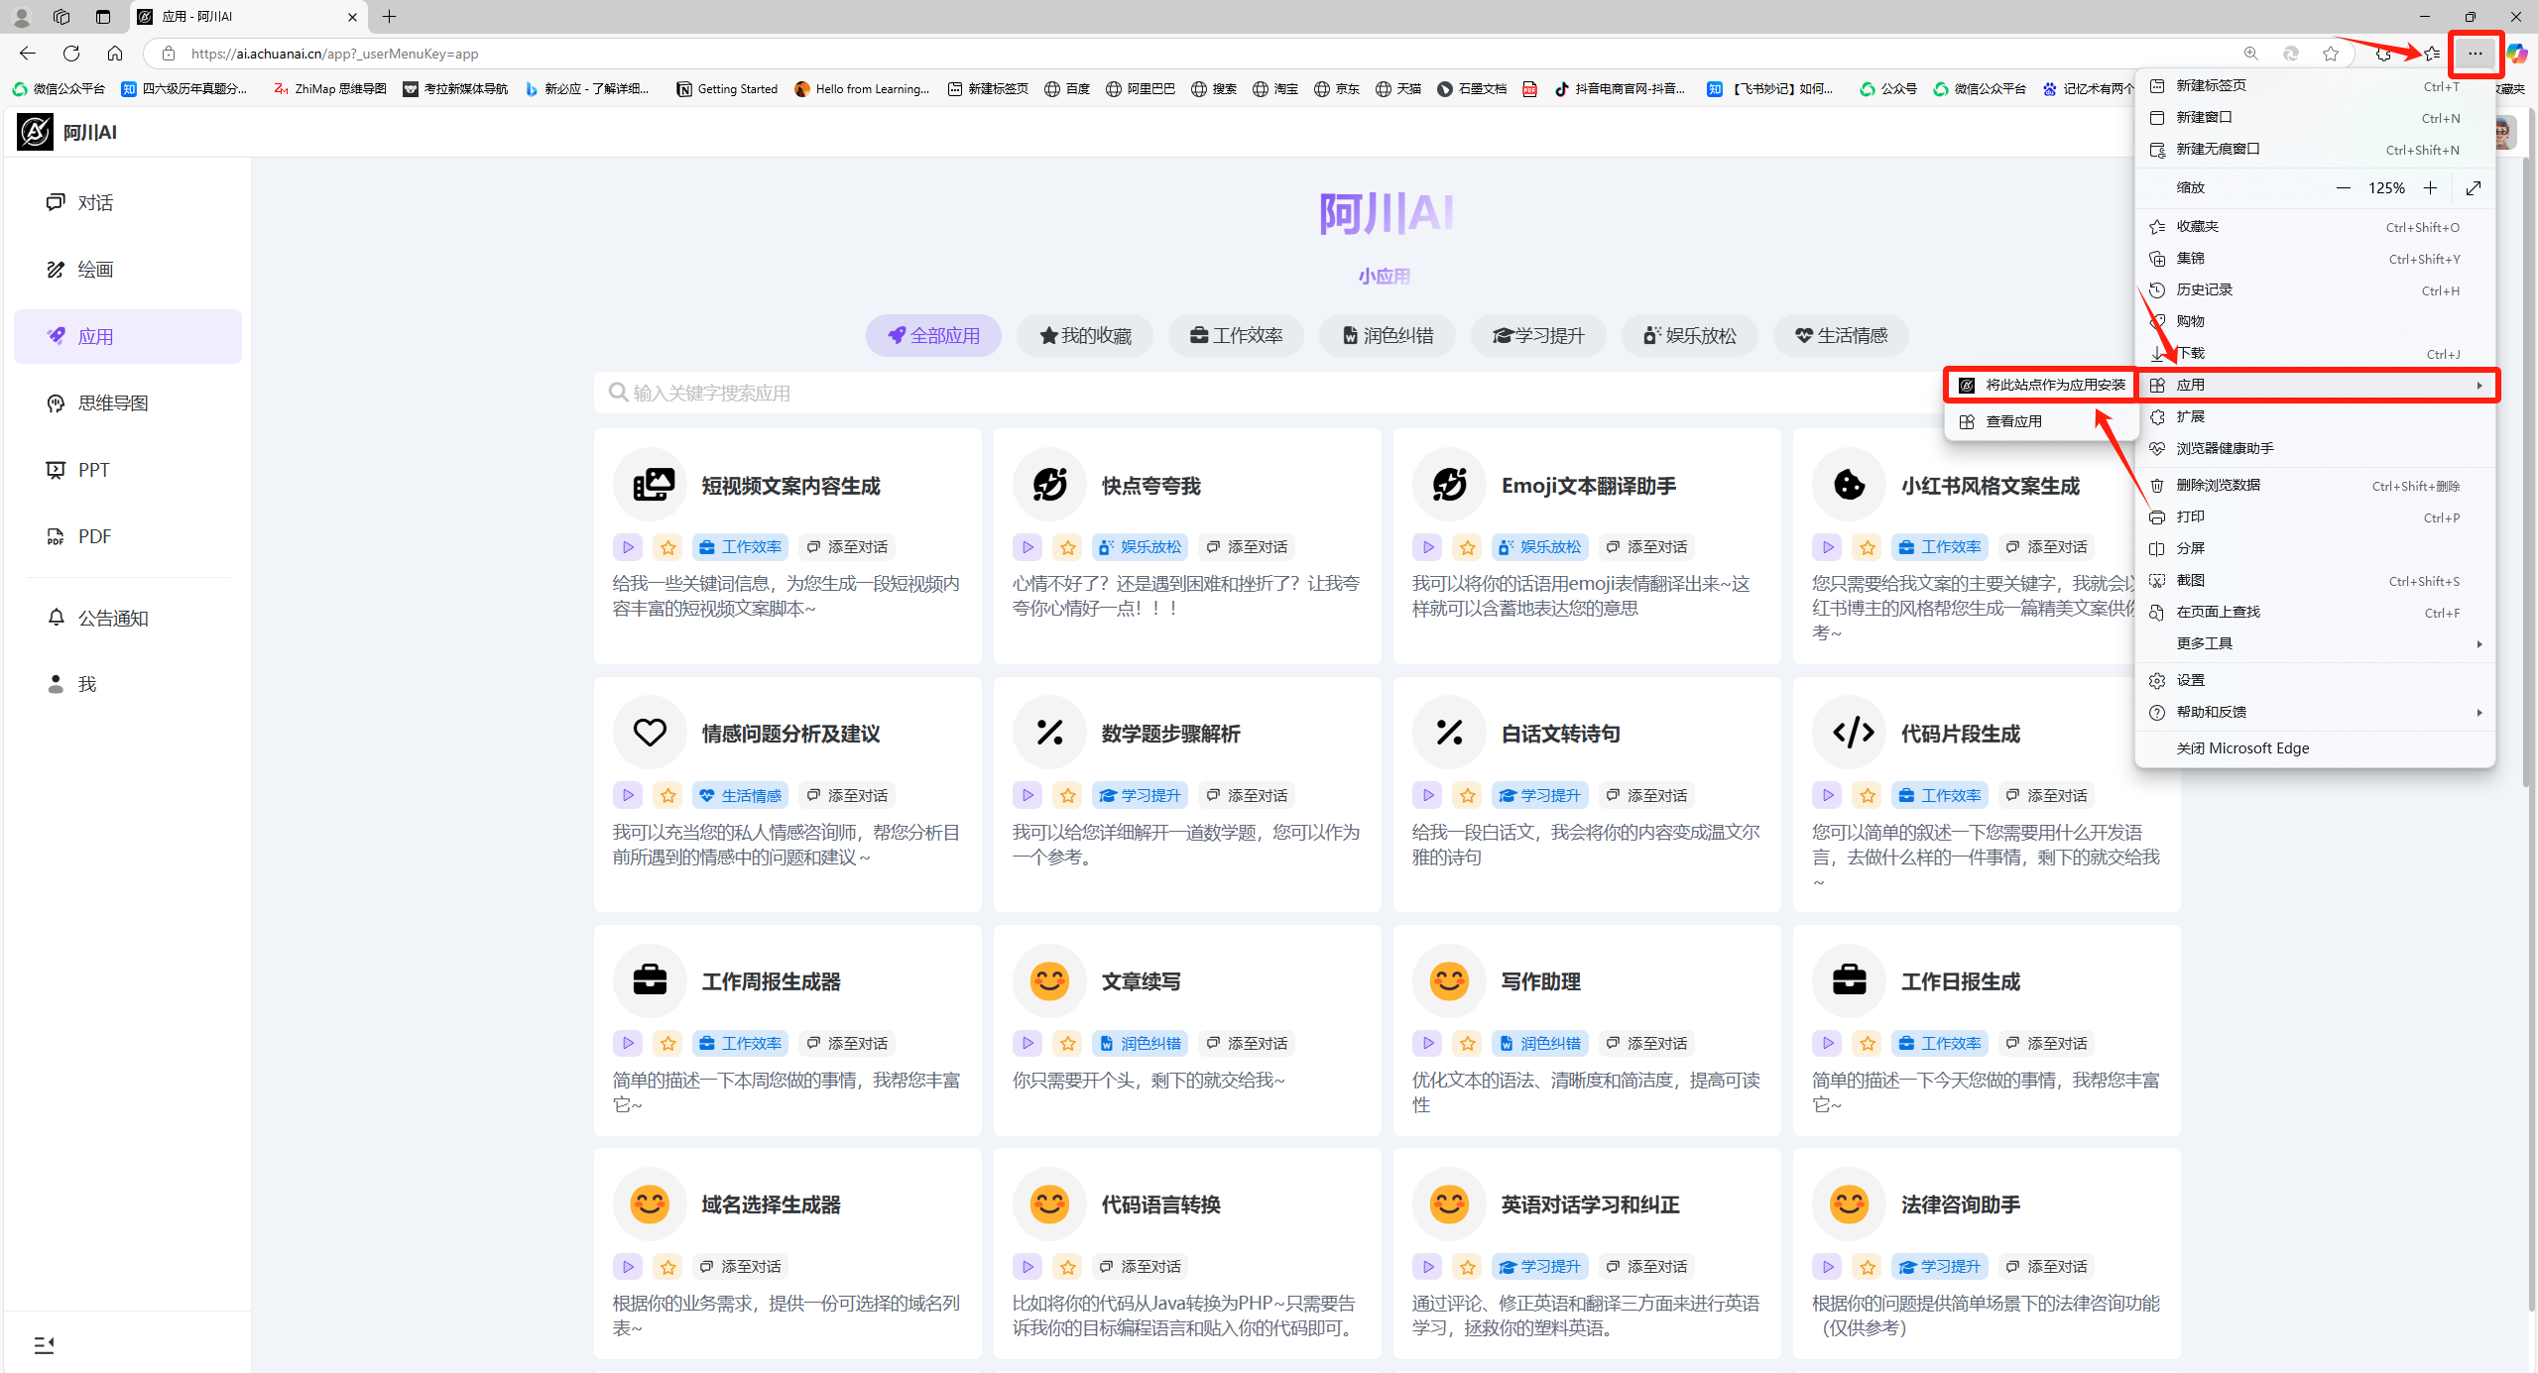
Task: Open the PDF sidebar item
Action: (x=127, y=536)
